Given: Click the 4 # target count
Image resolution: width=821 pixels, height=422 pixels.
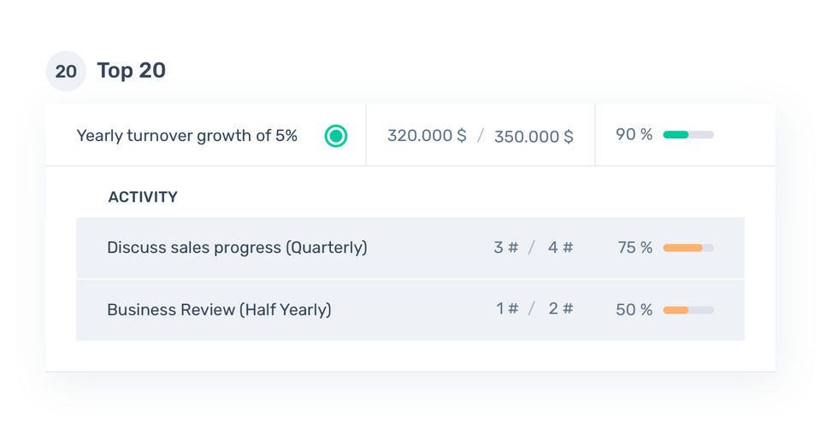Looking at the screenshot, I should coord(560,248).
